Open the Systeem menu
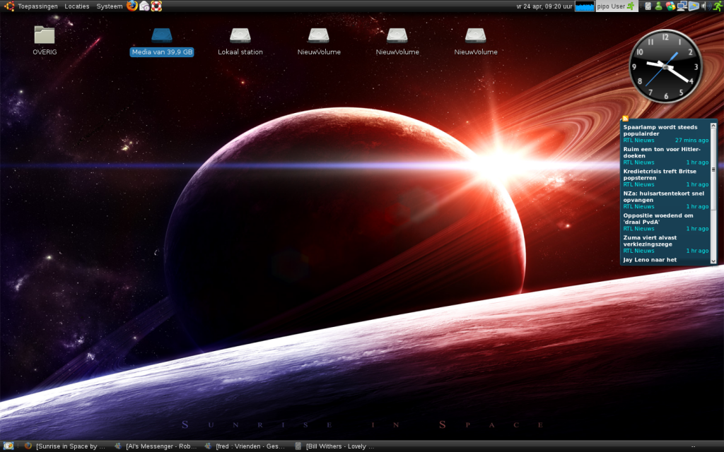The width and height of the screenshot is (724, 452). coord(110,6)
